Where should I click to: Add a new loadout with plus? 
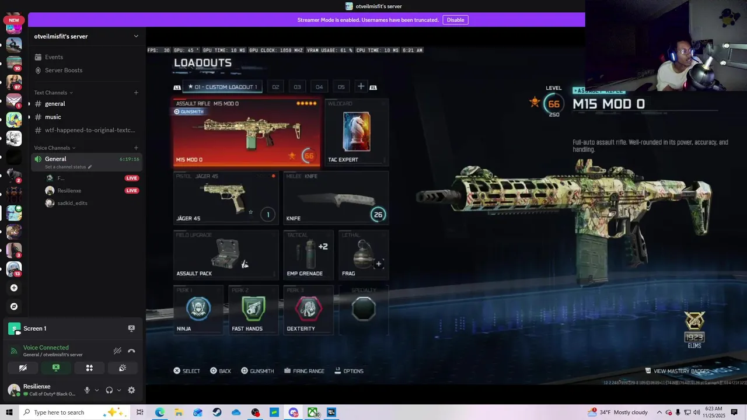[x=361, y=86]
